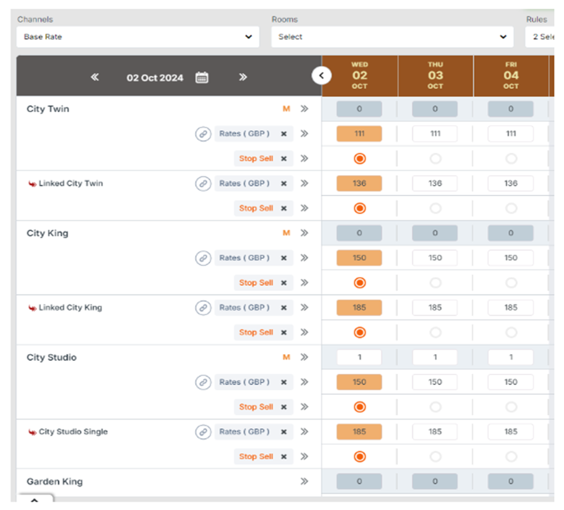Edit City Twin rate field for Thu 03 Oct
Screen dimensions: 564x510
coord(435,134)
